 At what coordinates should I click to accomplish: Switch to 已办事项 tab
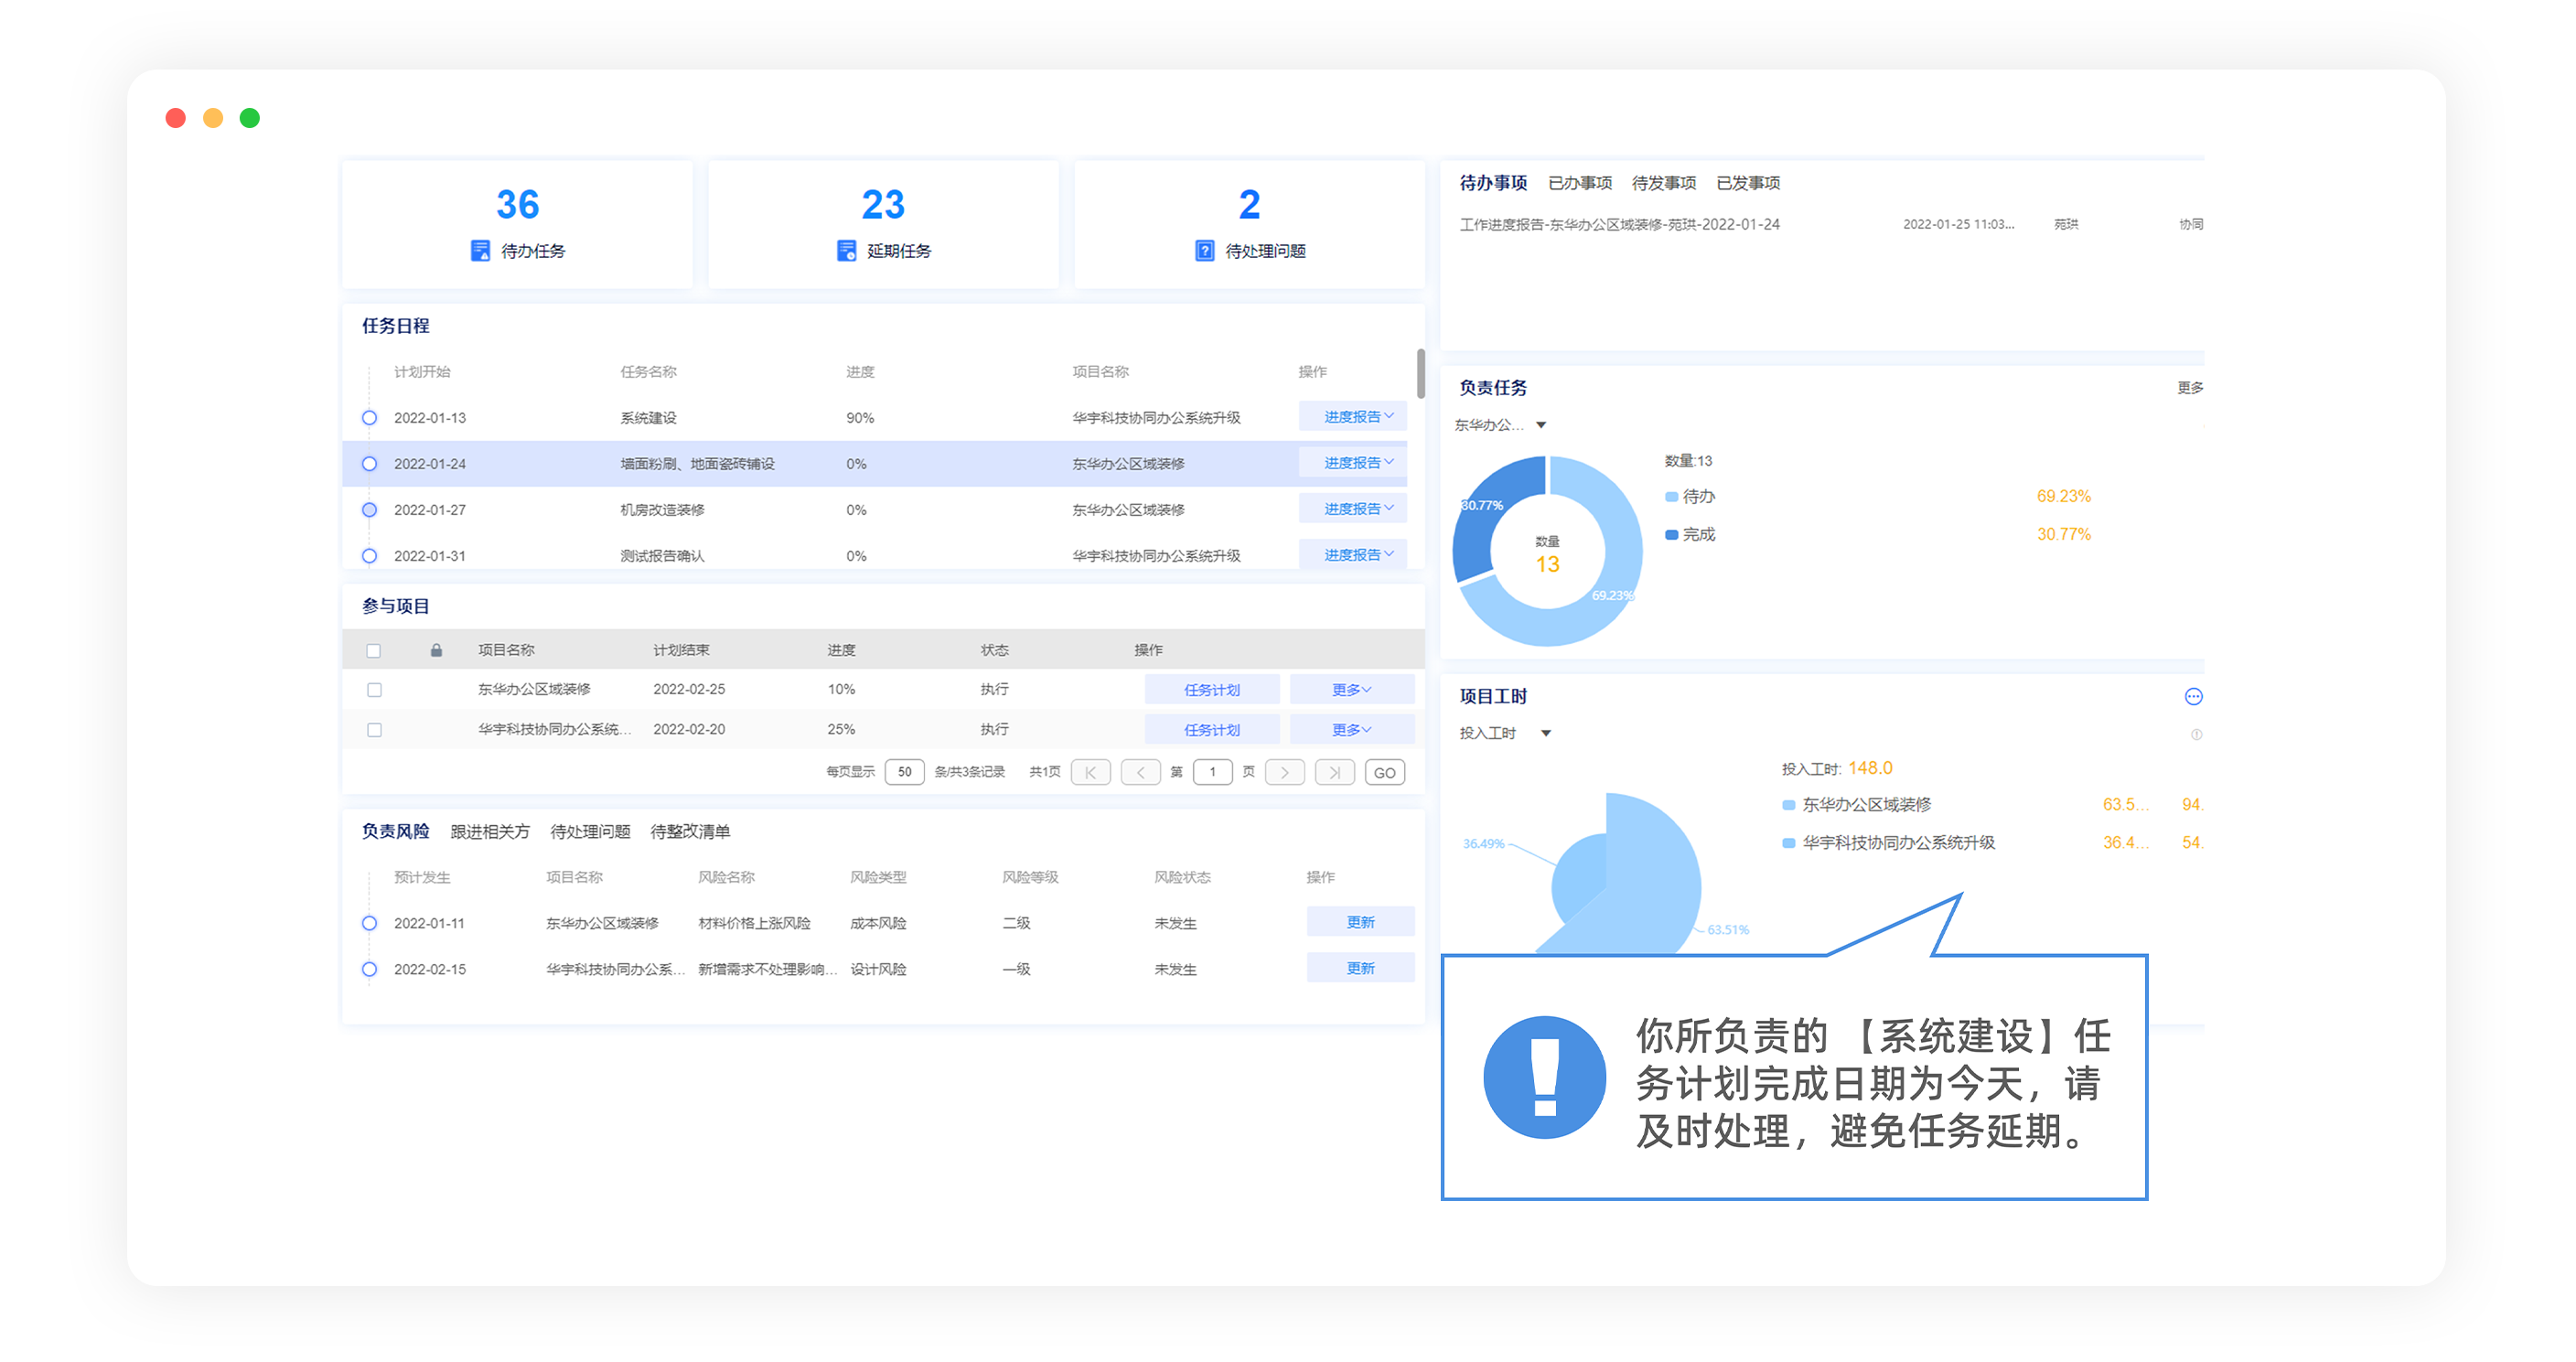pos(1580,183)
